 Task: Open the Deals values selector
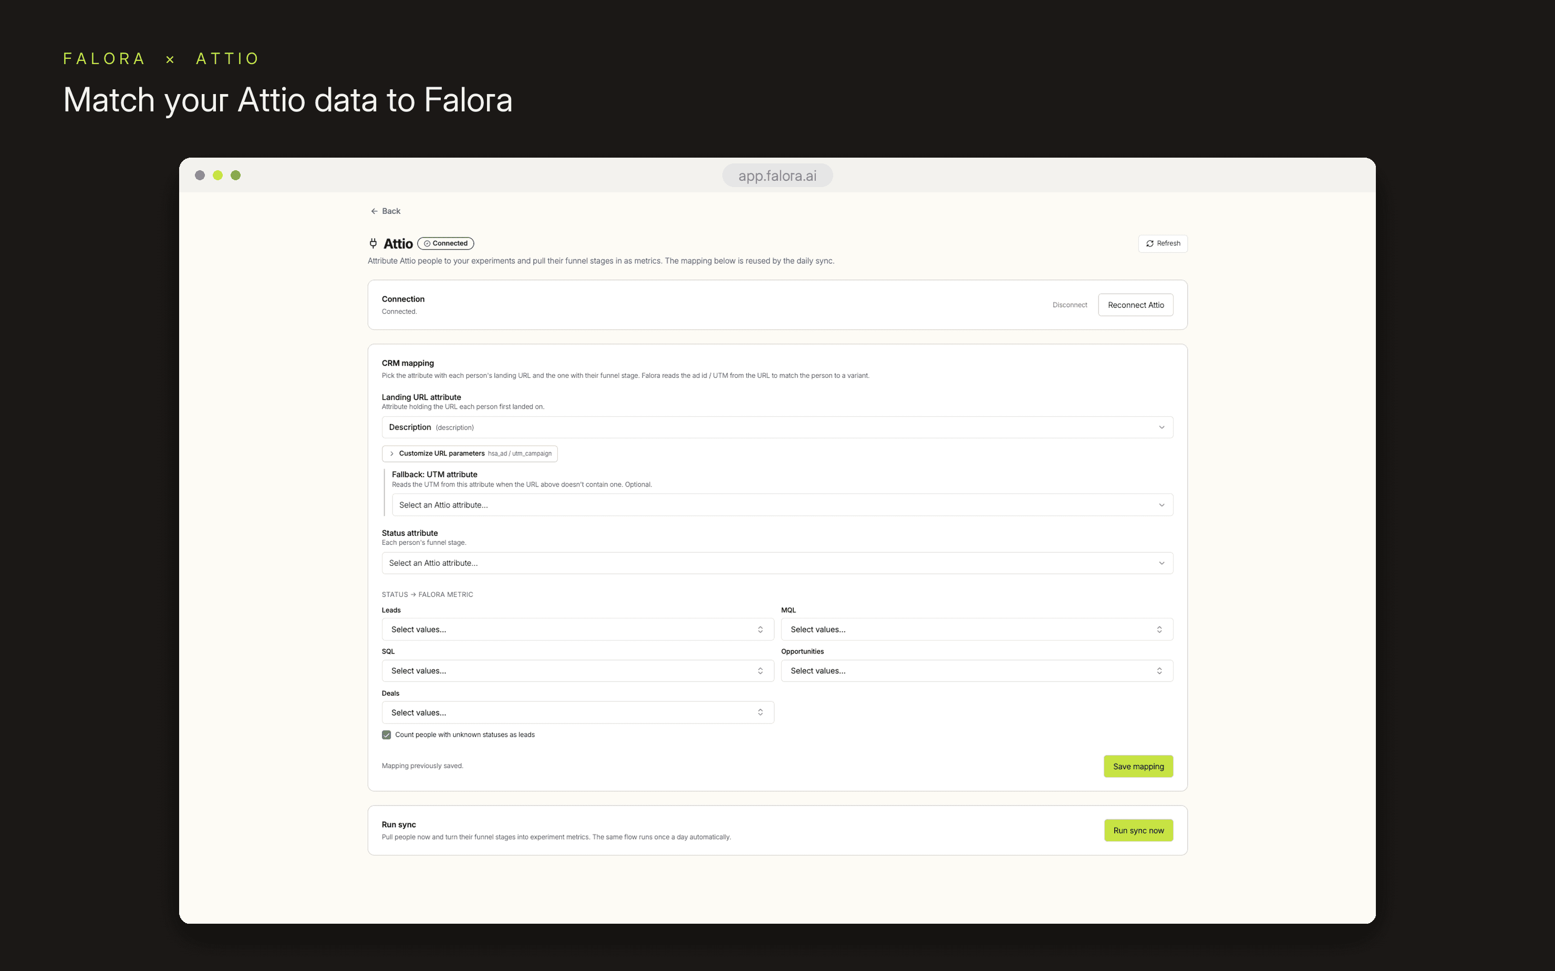(x=578, y=712)
